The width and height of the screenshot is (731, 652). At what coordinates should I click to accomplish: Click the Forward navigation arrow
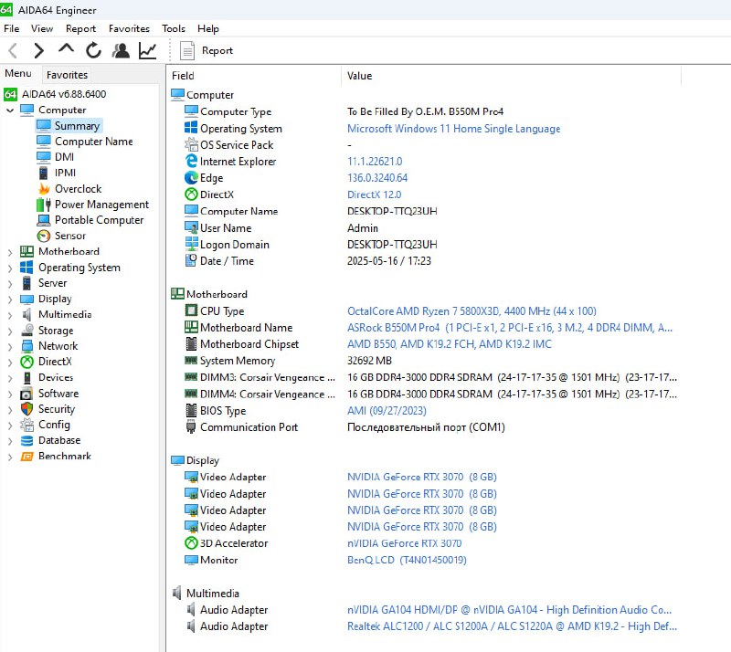coord(39,50)
